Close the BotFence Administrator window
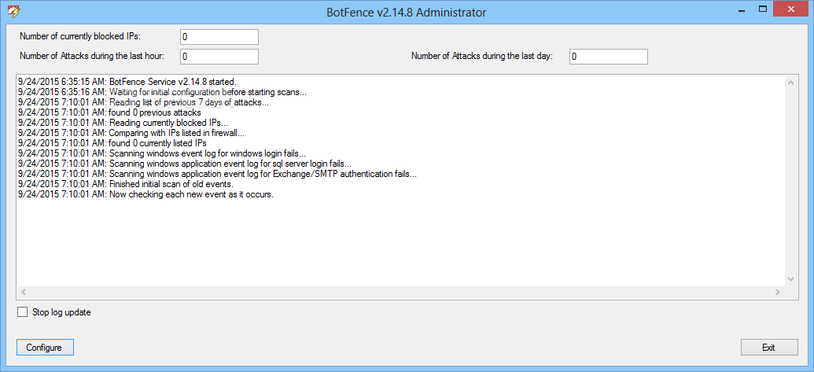The width and height of the screenshot is (814, 372). click(x=791, y=9)
